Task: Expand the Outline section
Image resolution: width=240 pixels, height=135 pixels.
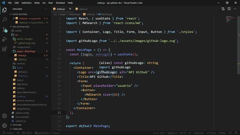Action: click(30, 125)
